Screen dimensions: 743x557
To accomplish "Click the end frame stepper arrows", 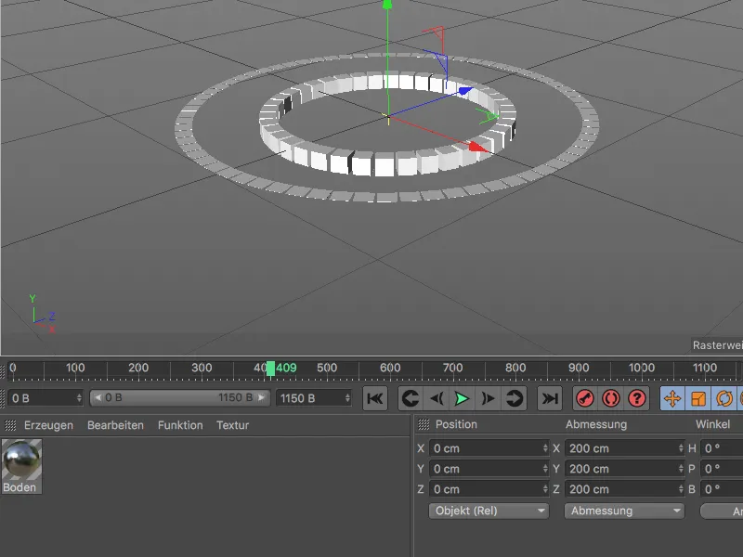I will pyautogui.click(x=347, y=398).
